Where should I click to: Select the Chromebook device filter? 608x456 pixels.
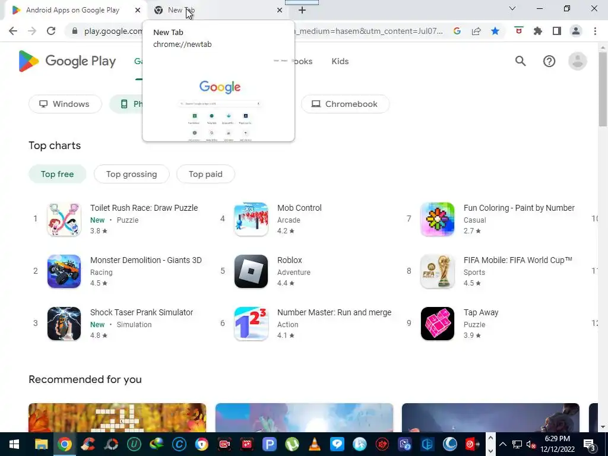tap(345, 104)
